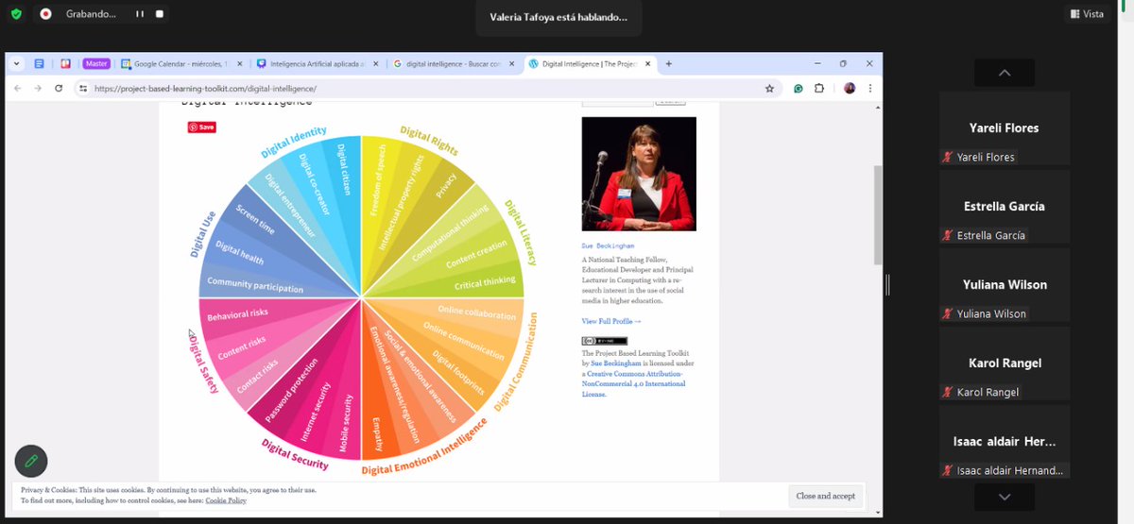Go forward in browser history
The image size is (1134, 524).
38,88
